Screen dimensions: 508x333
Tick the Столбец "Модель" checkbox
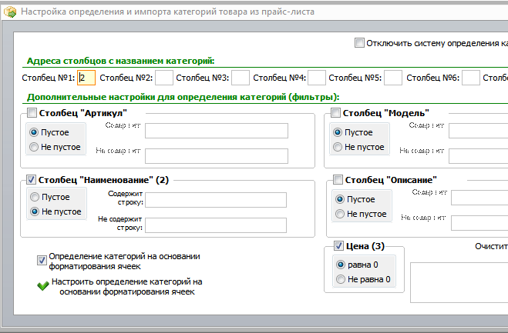(335, 113)
